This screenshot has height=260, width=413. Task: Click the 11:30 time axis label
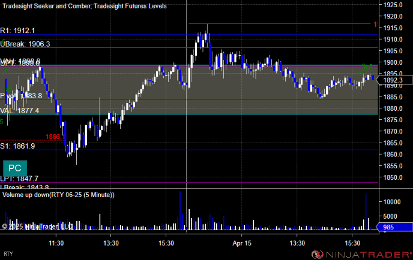[x=56, y=243]
